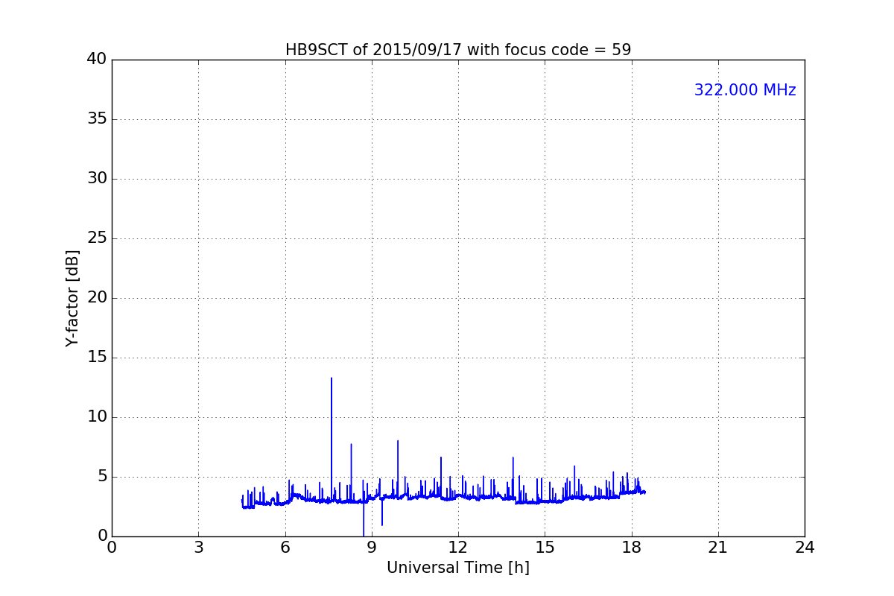
Task: Click the plot title HB9SCT of 2015/09/17
Action: tap(457, 50)
